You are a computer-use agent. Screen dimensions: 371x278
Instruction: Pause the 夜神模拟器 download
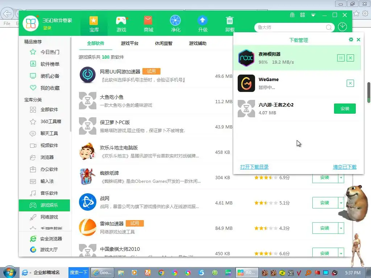341,58
